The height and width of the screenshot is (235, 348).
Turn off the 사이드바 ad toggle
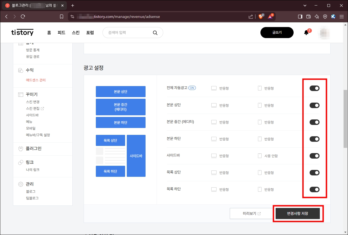coord(314,156)
